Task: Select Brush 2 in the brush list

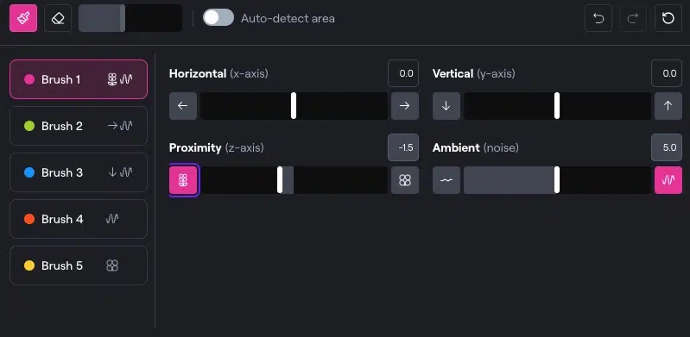Action: 79,126
